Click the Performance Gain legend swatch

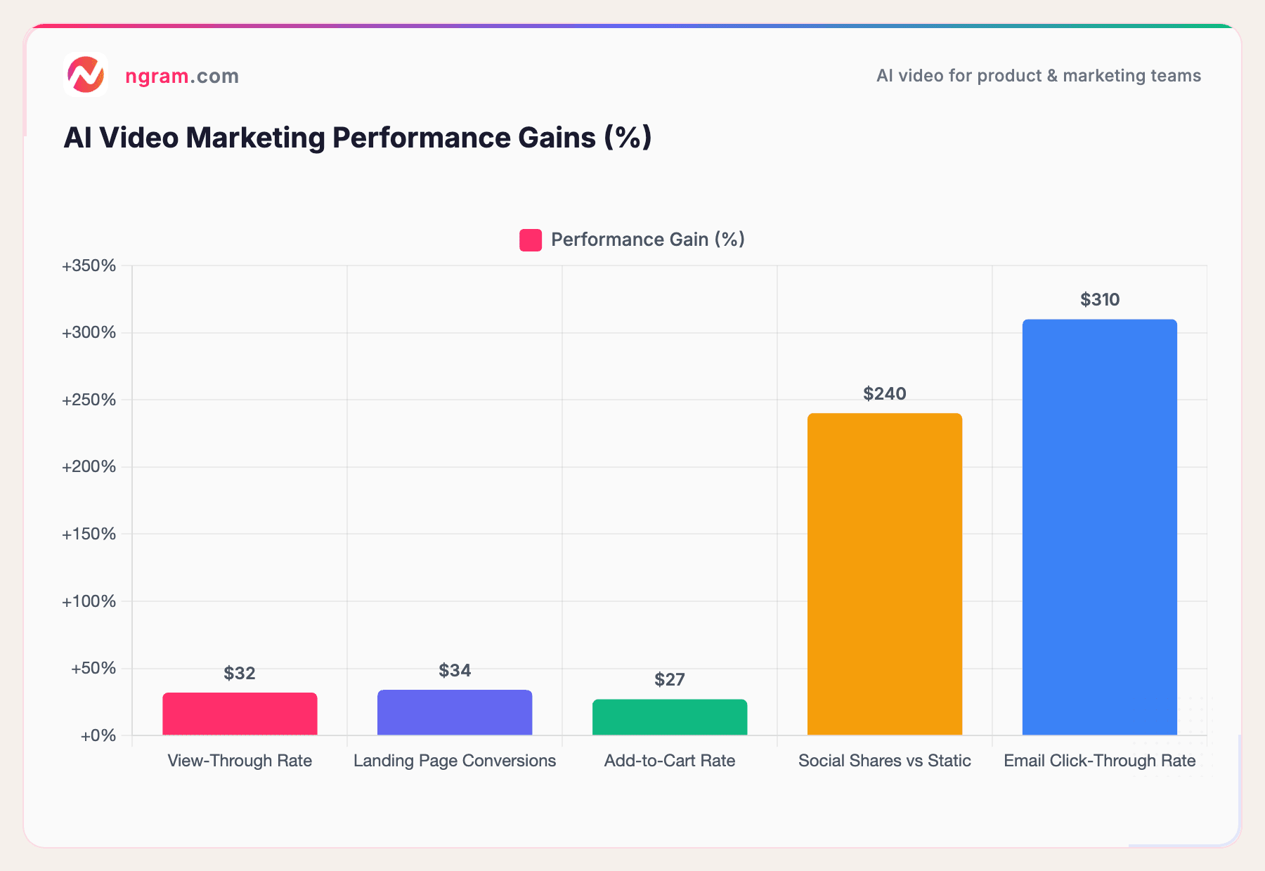(529, 240)
